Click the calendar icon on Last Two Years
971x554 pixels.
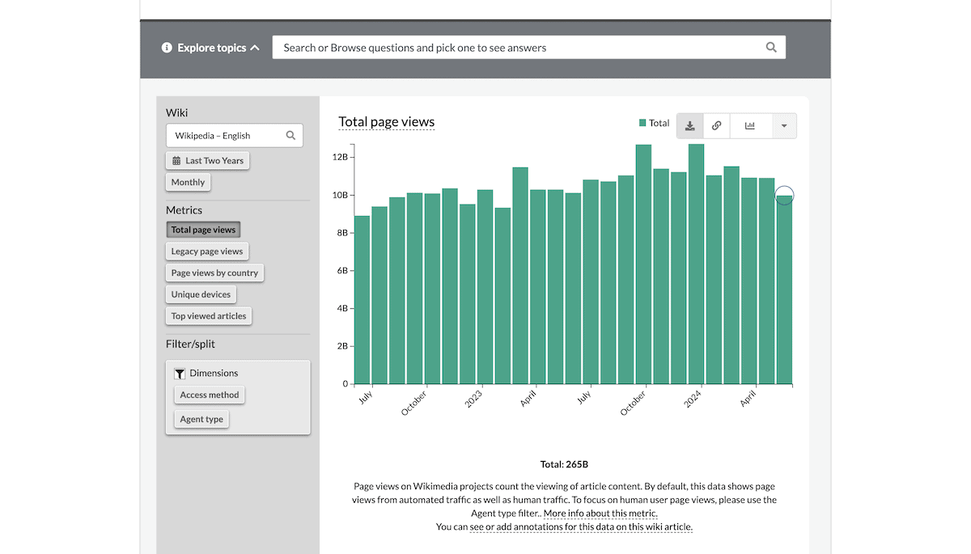[x=176, y=160]
